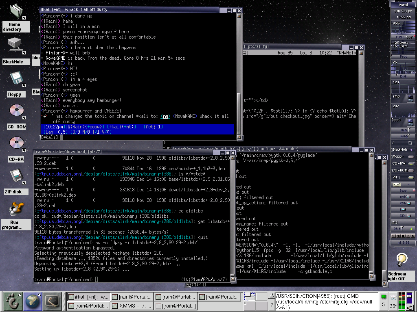This screenshot has width=417, height=312.
Task: Click the #kali window title bar
Action: coord(129,10)
